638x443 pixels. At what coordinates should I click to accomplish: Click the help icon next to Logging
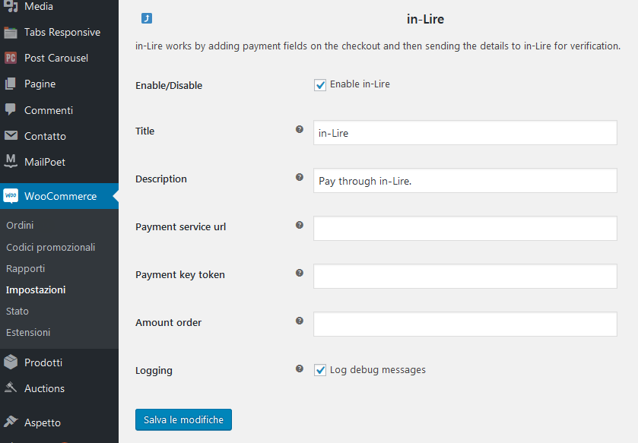(x=300, y=369)
